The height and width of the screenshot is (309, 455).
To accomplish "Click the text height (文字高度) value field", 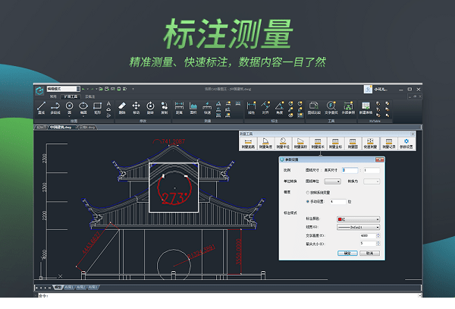I will pos(368,236).
